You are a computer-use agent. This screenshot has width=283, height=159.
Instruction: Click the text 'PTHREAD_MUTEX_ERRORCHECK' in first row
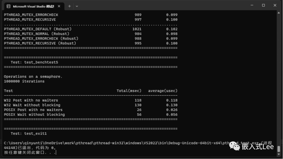(31, 15)
